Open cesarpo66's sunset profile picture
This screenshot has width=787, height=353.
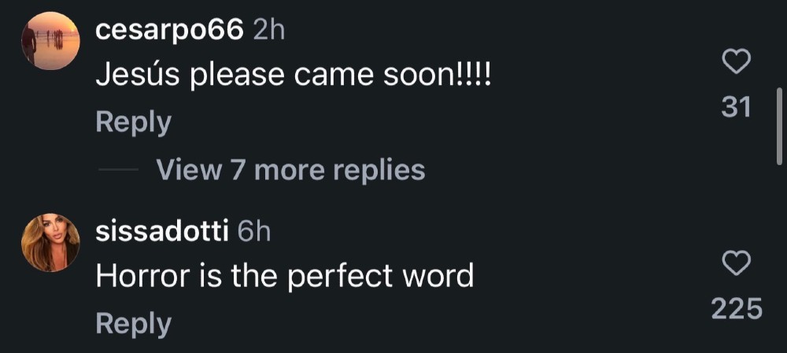(x=50, y=41)
